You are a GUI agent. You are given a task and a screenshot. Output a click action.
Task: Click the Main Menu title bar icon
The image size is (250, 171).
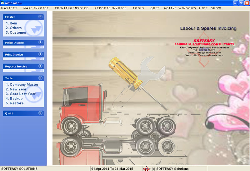(3, 3)
